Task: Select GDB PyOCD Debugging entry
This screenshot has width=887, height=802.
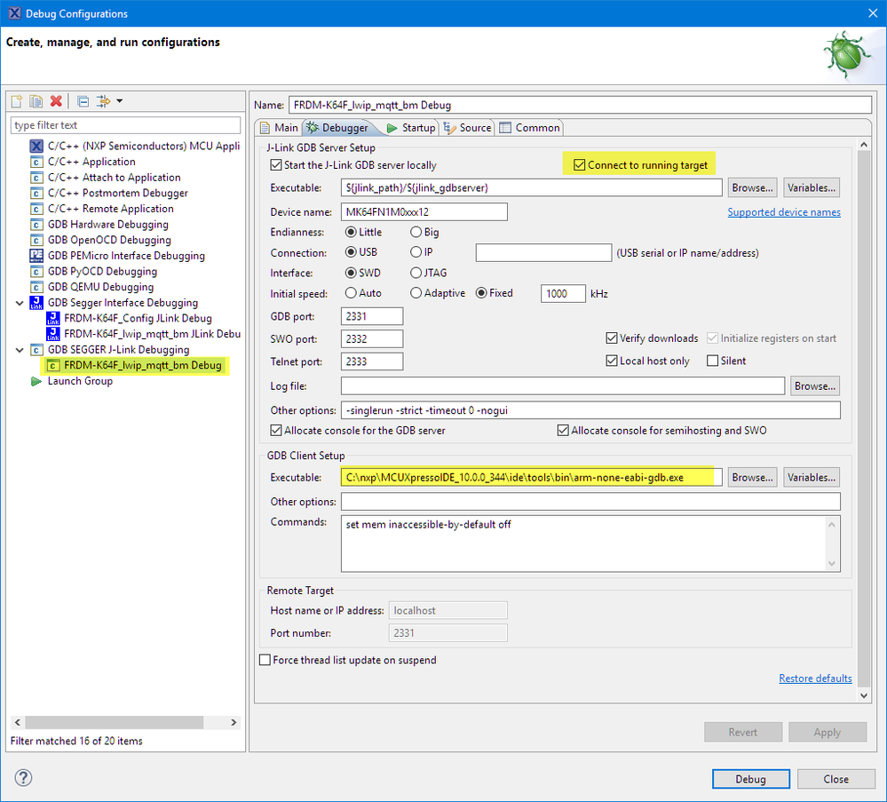Action: coord(102,272)
